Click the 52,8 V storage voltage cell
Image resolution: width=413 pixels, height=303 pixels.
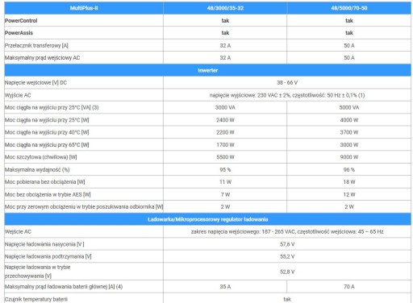[287, 272]
